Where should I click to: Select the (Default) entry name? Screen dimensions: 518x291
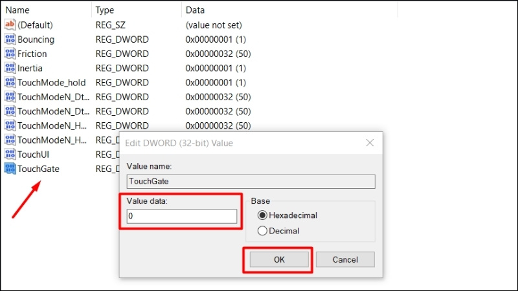pos(35,25)
